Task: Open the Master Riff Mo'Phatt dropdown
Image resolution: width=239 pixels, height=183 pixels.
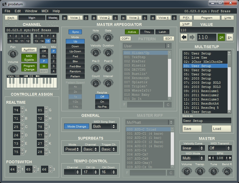Action: [x=150, y=122]
